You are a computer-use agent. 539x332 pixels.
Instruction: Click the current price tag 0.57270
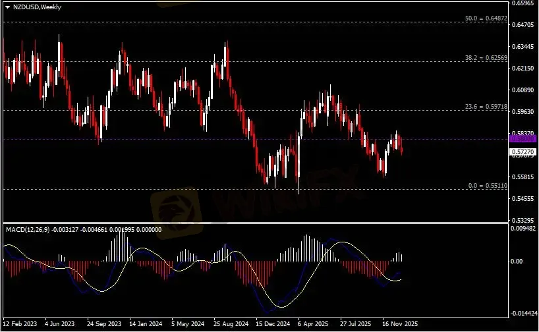tap(522, 152)
